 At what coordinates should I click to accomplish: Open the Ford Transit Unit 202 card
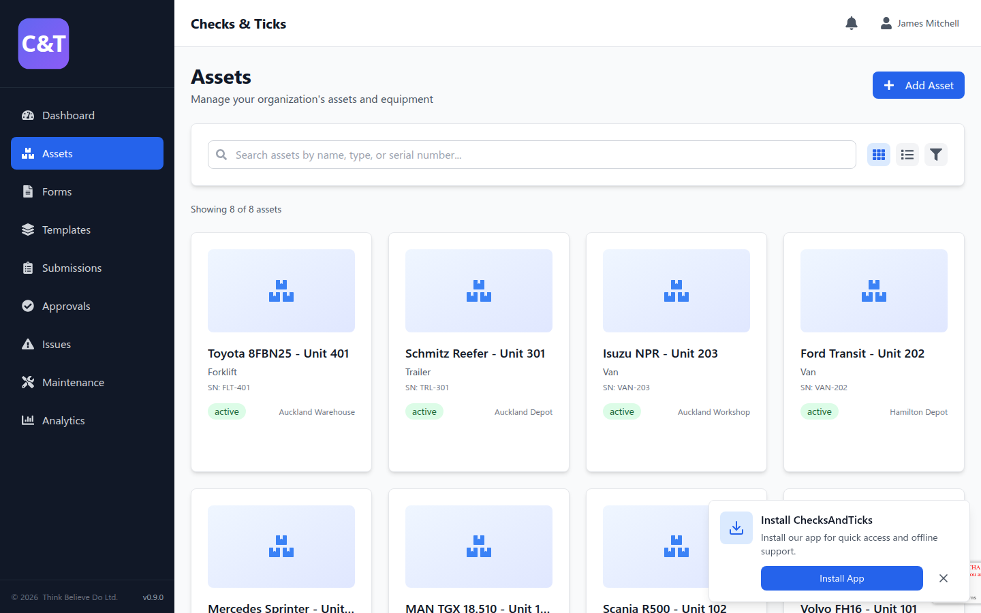coord(873,352)
